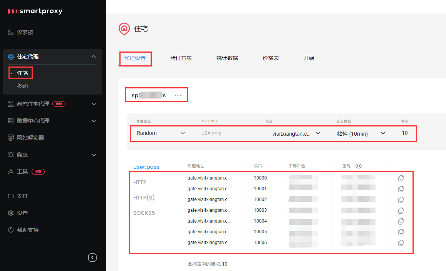Select the HTTP protocol option
This screenshot has width=446, height=271.
point(140,182)
